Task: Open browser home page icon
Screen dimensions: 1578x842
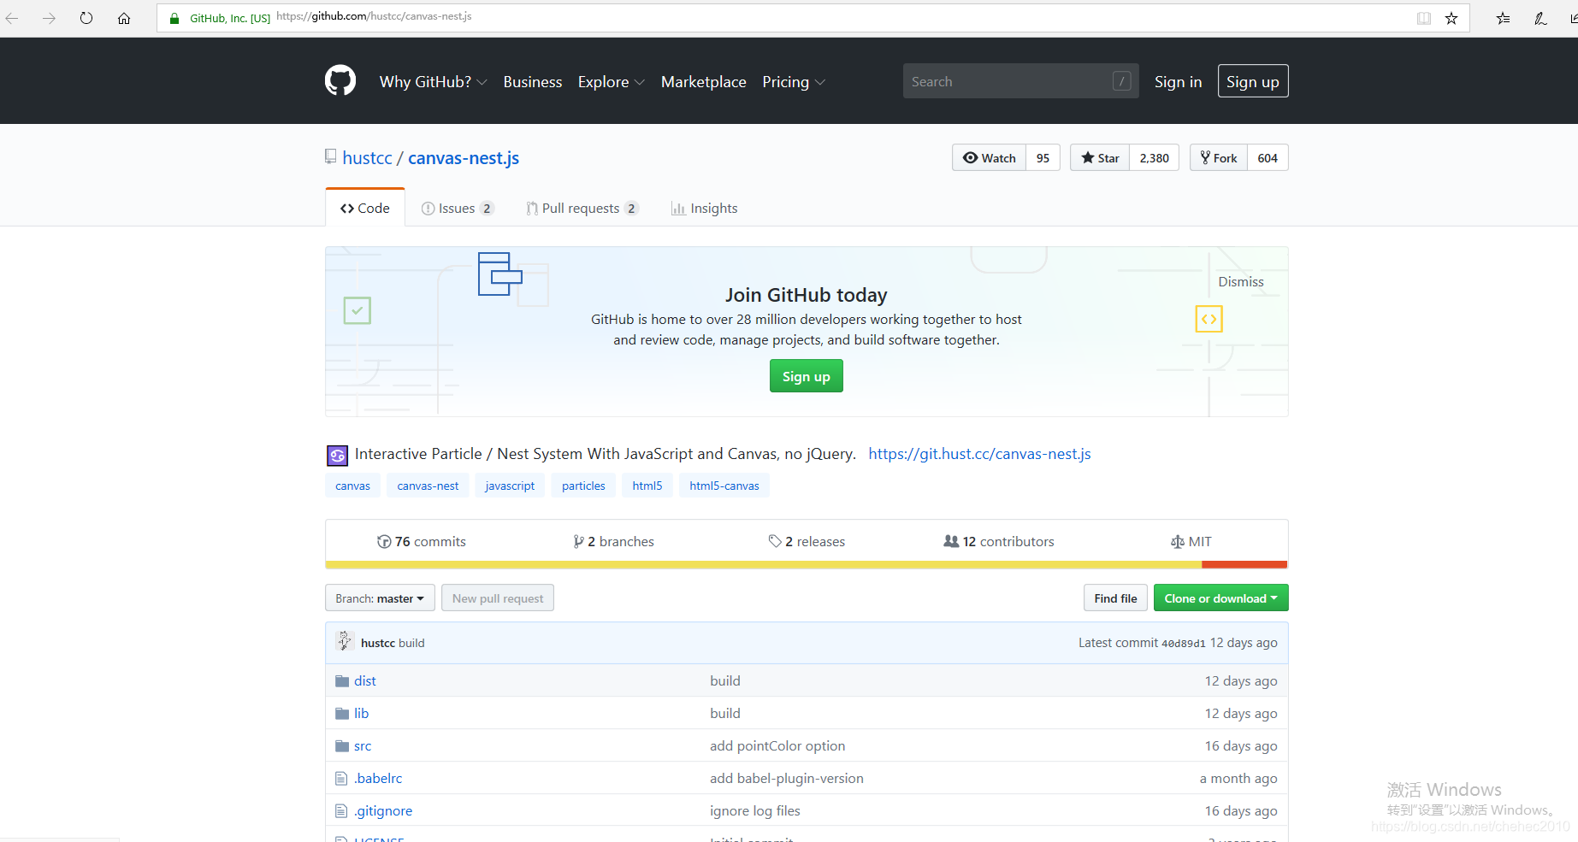Action: click(x=124, y=18)
